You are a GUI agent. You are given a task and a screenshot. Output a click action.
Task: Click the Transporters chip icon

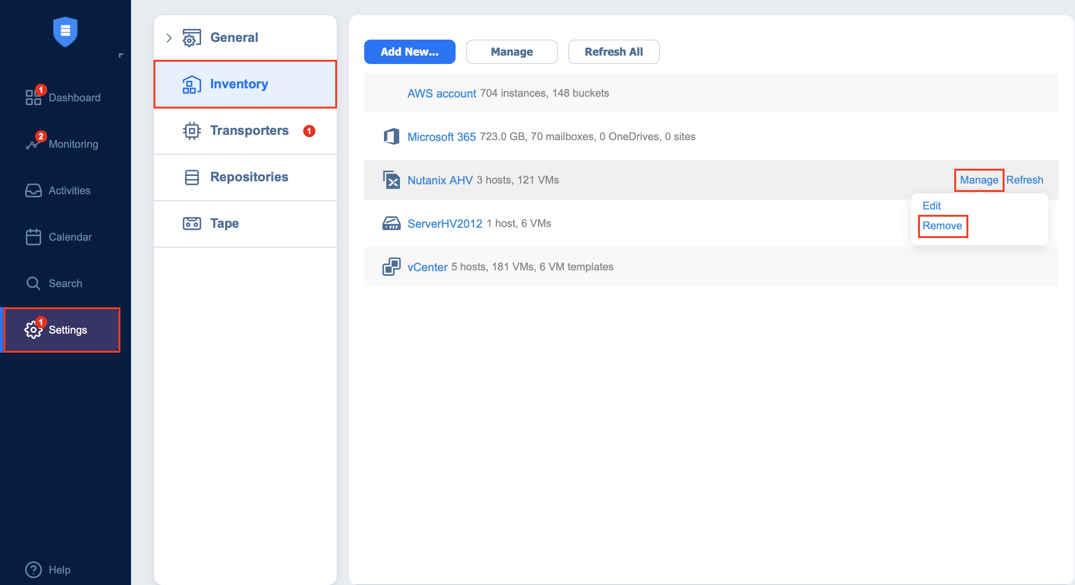click(x=192, y=131)
